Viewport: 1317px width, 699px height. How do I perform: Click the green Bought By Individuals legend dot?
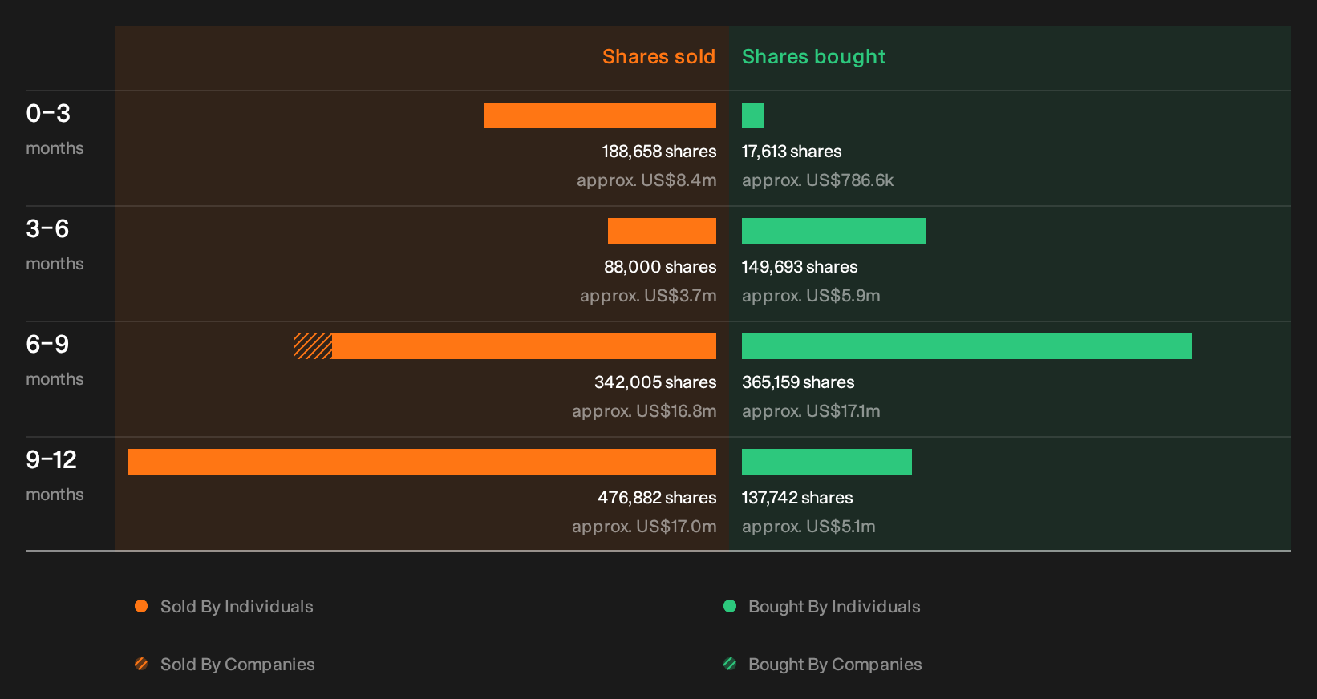tap(730, 606)
